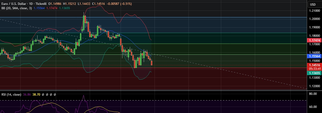Click the 1.14516 current price countdown label
This screenshot has width=322, height=113.
[314, 67]
